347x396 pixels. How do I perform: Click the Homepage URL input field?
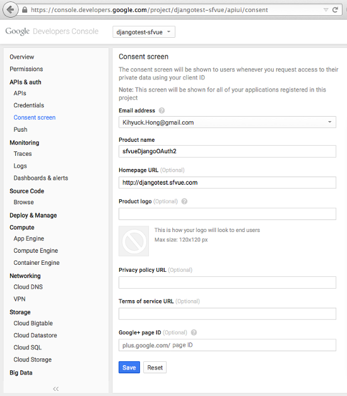pos(227,183)
